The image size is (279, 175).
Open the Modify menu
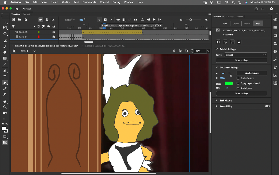point(66,2)
